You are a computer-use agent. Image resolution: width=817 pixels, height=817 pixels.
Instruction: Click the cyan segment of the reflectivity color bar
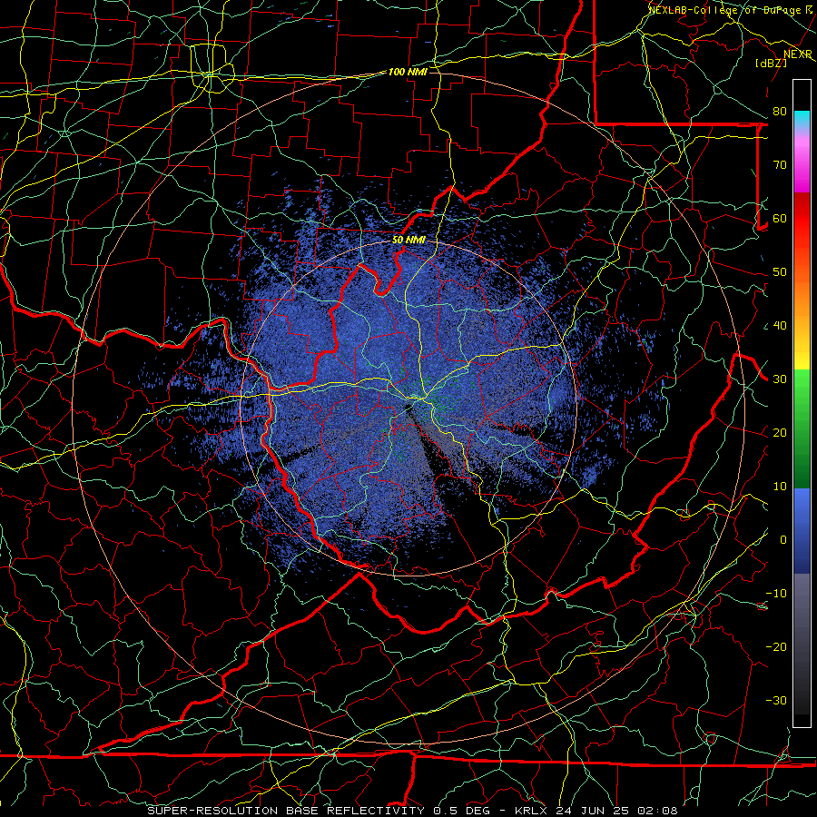[802, 120]
